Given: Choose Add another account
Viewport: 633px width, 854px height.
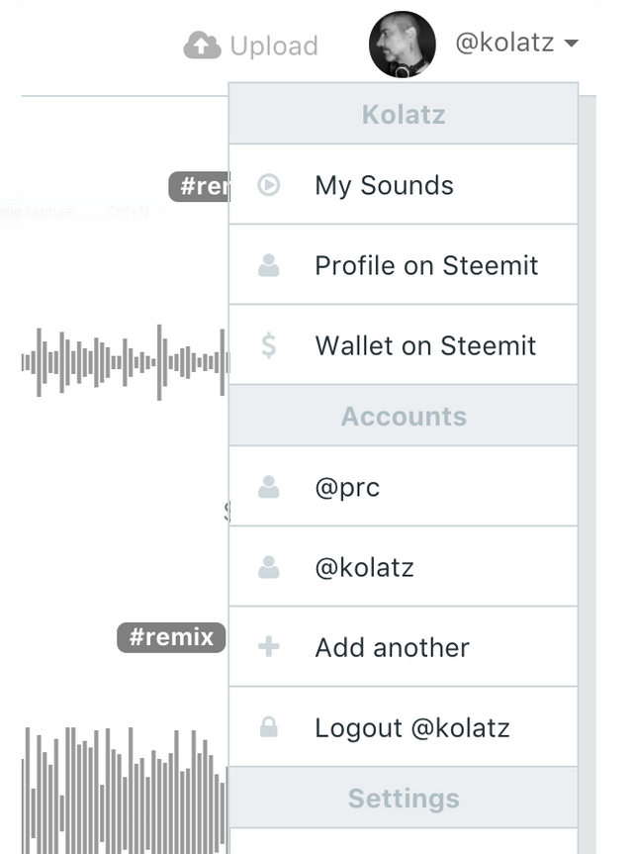Looking at the screenshot, I should click(x=392, y=647).
